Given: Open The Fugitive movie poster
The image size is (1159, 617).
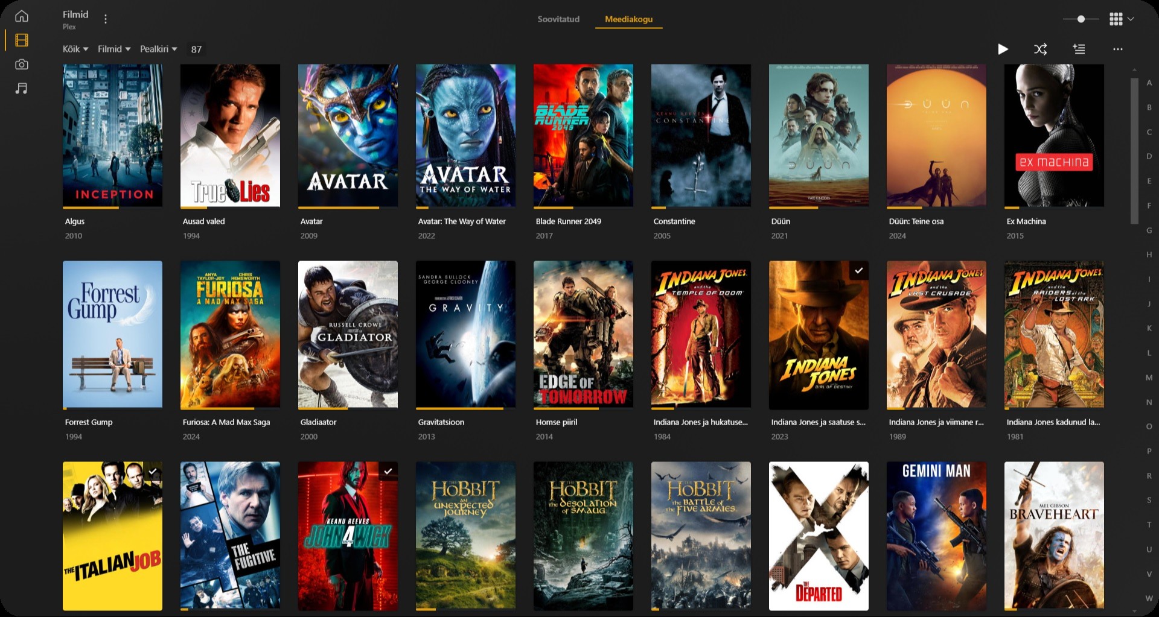Looking at the screenshot, I should [230, 536].
